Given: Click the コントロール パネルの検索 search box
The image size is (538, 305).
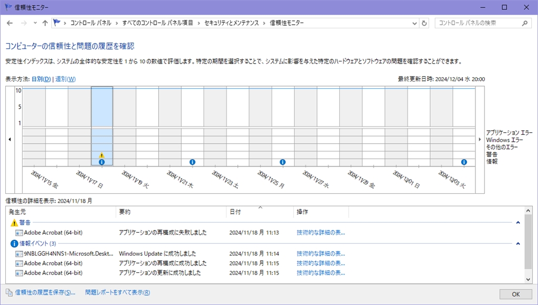Looking at the screenshot, I should pos(478,23).
